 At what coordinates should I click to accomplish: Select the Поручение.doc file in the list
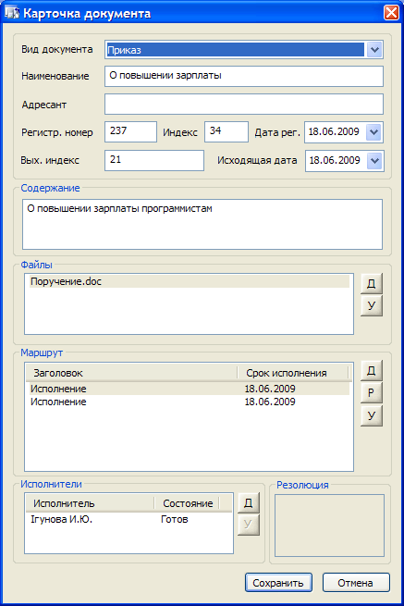coord(190,281)
